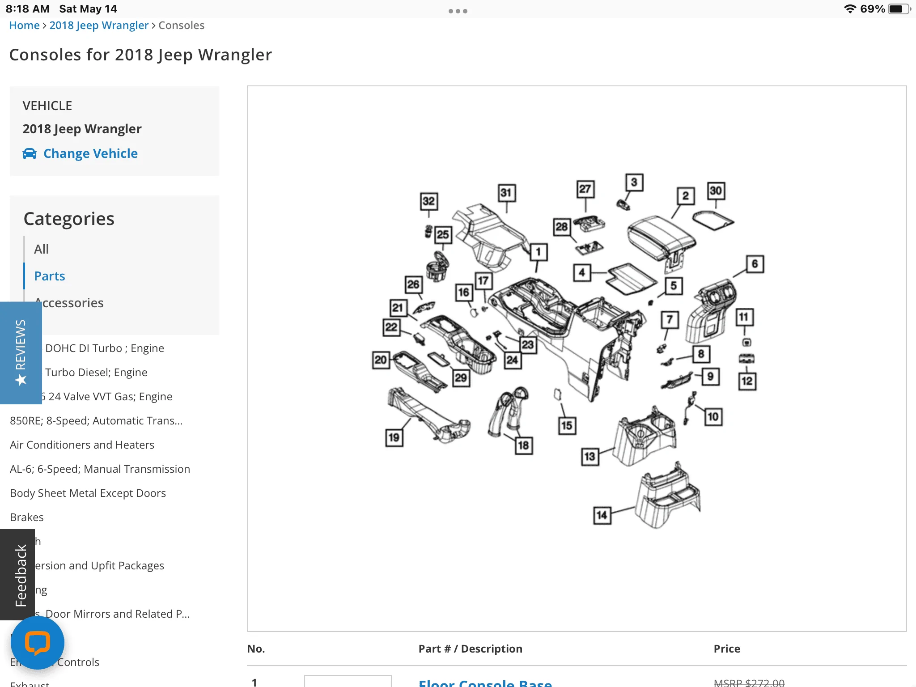Click diagram callout number 2
Screen dimensions: 916x687
tap(686, 196)
